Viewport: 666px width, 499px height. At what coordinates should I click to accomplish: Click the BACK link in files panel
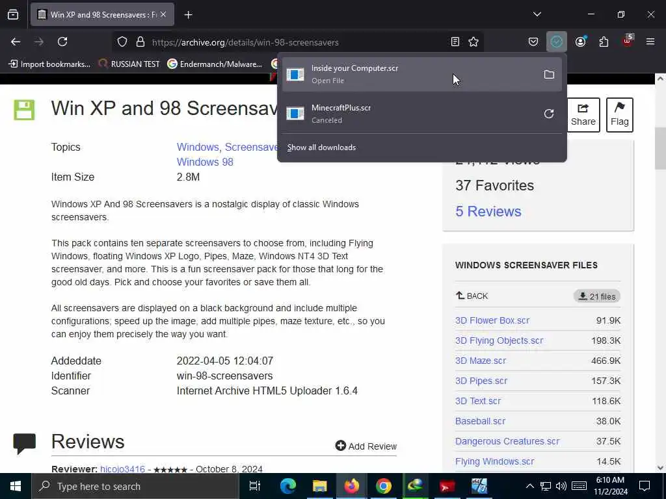tap(472, 296)
